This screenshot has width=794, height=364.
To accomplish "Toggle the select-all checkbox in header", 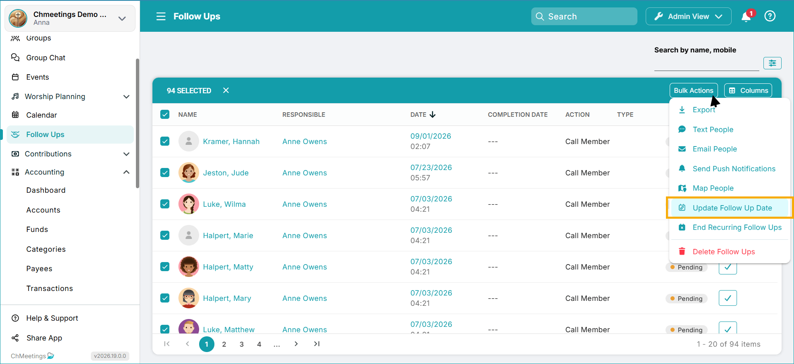I will [x=165, y=114].
